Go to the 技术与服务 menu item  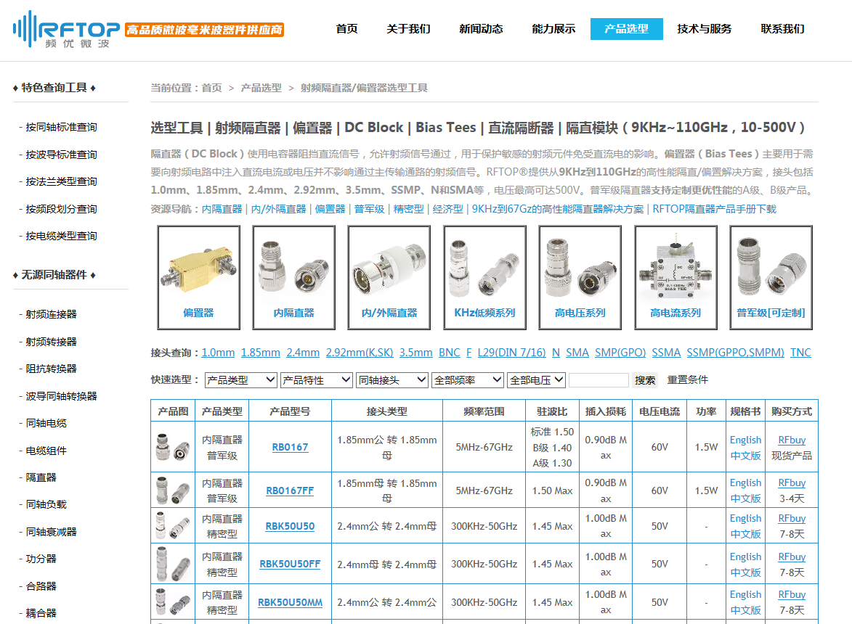(x=704, y=29)
